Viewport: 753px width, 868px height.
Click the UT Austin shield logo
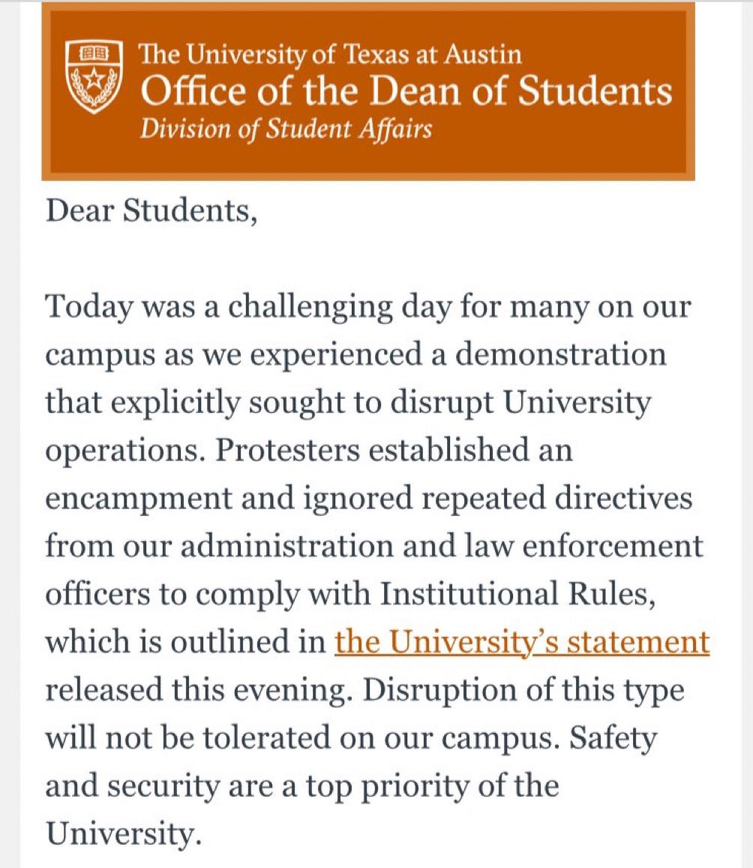94,77
